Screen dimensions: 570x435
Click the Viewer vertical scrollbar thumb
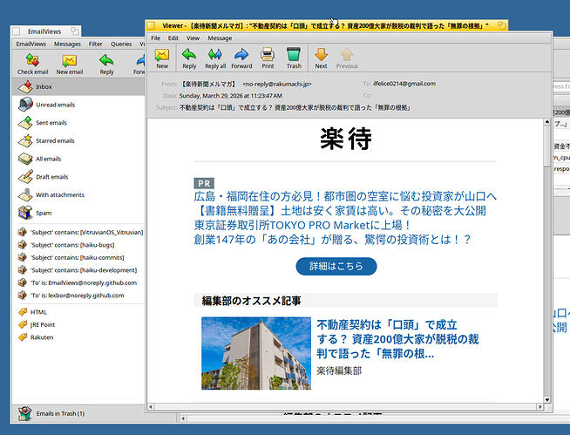coord(547,146)
